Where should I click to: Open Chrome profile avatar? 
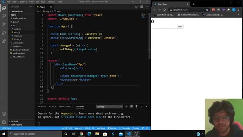click(234, 10)
